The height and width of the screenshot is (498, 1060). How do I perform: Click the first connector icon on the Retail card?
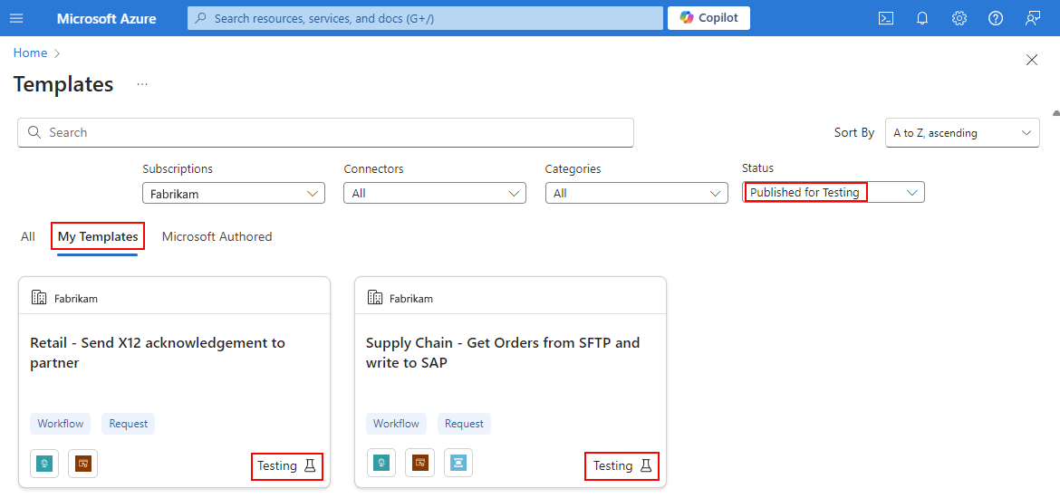44,464
